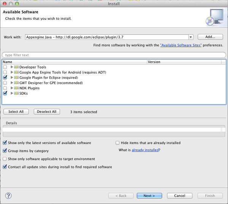This screenshot has width=228, height=204.
Task: Expand the SDKs tree node
Action: point(12,93)
